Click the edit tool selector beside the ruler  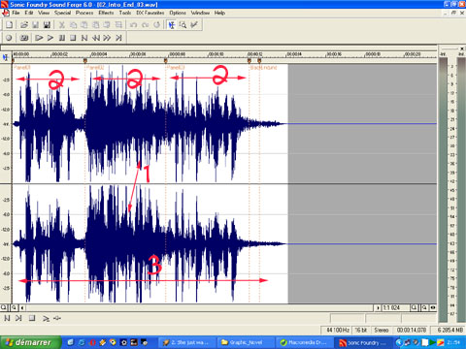point(6,57)
